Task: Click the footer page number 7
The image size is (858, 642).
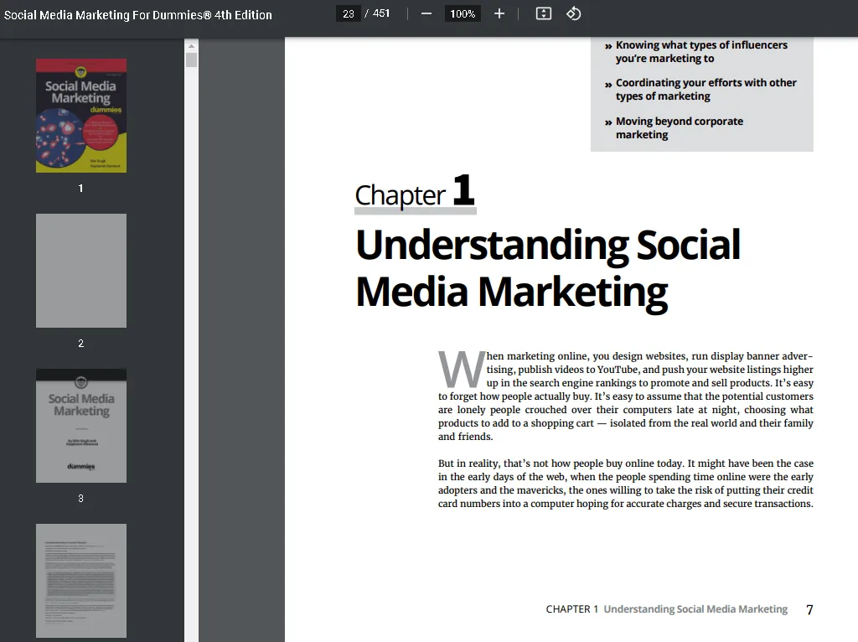Action: click(809, 610)
